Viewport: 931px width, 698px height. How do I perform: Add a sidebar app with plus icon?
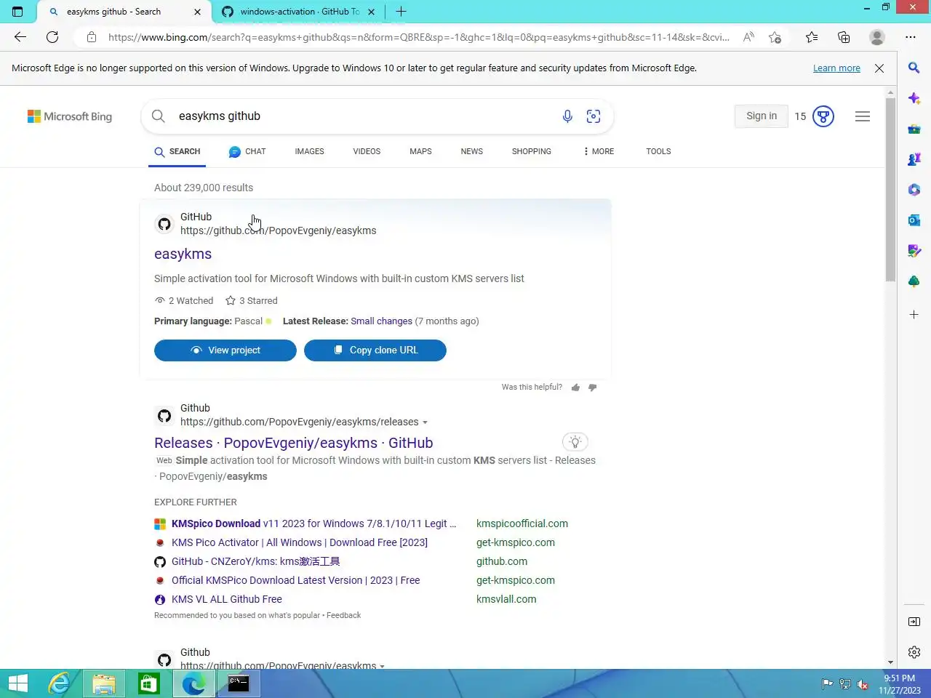coord(914,315)
